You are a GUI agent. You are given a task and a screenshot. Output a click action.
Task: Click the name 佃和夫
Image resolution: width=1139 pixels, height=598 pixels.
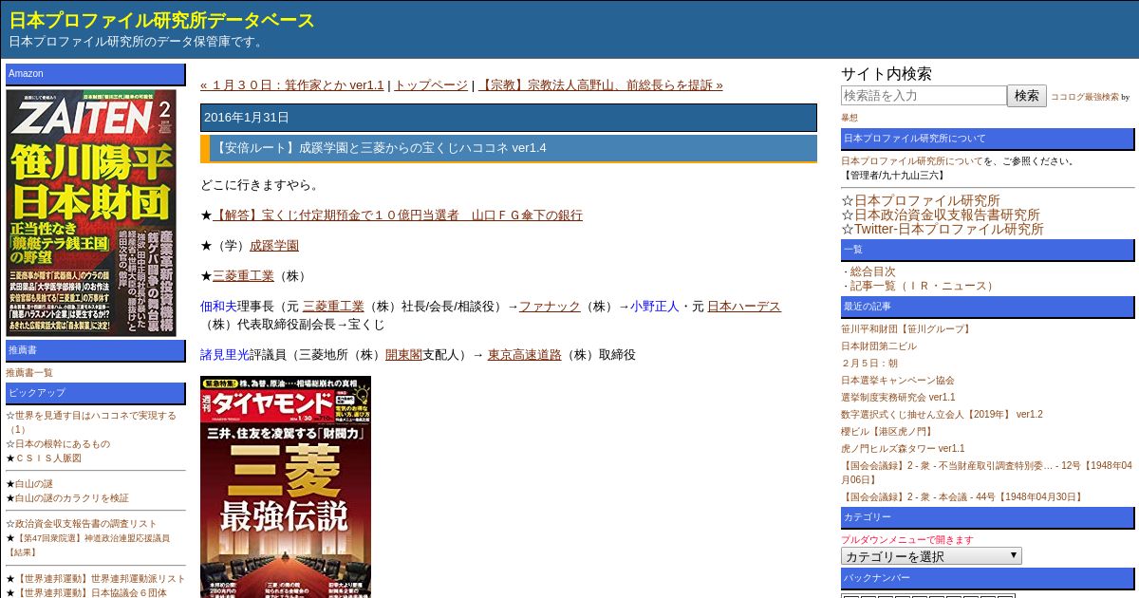(218, 307)
